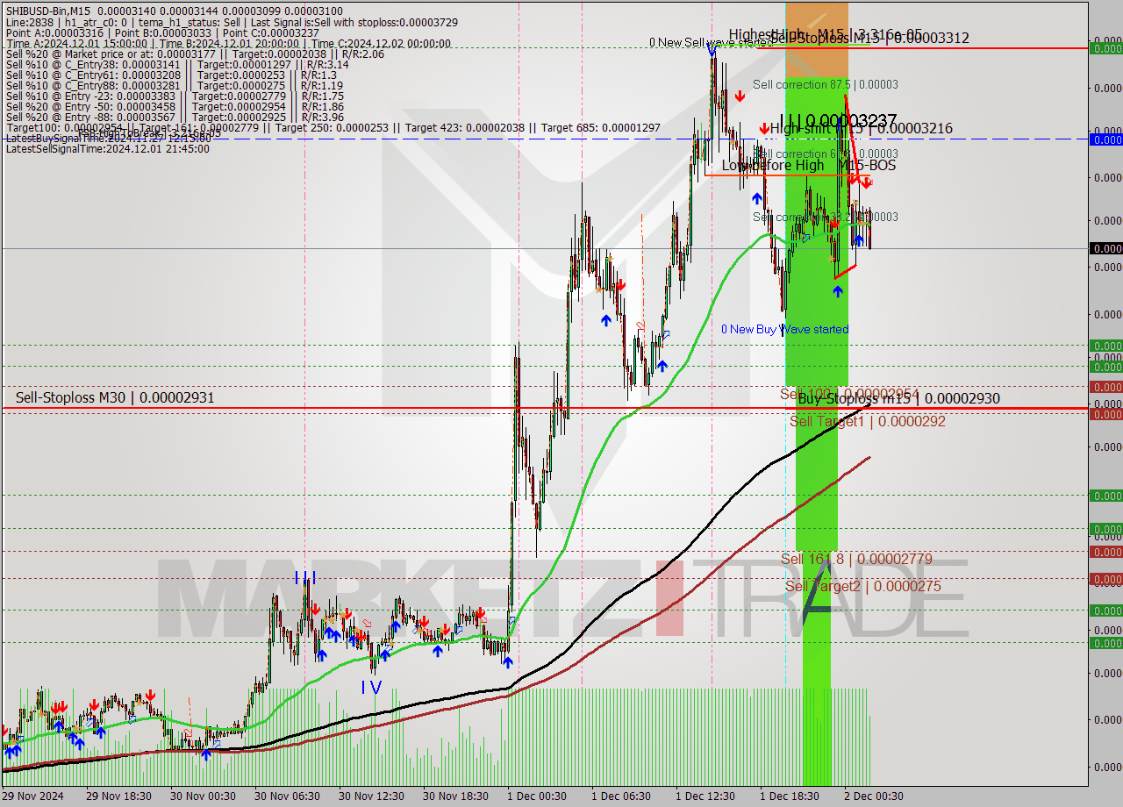Click the 'Sell Target1 | 0.0000292' label
This screenshot has width=1123, height=807.
click(868, 422)
